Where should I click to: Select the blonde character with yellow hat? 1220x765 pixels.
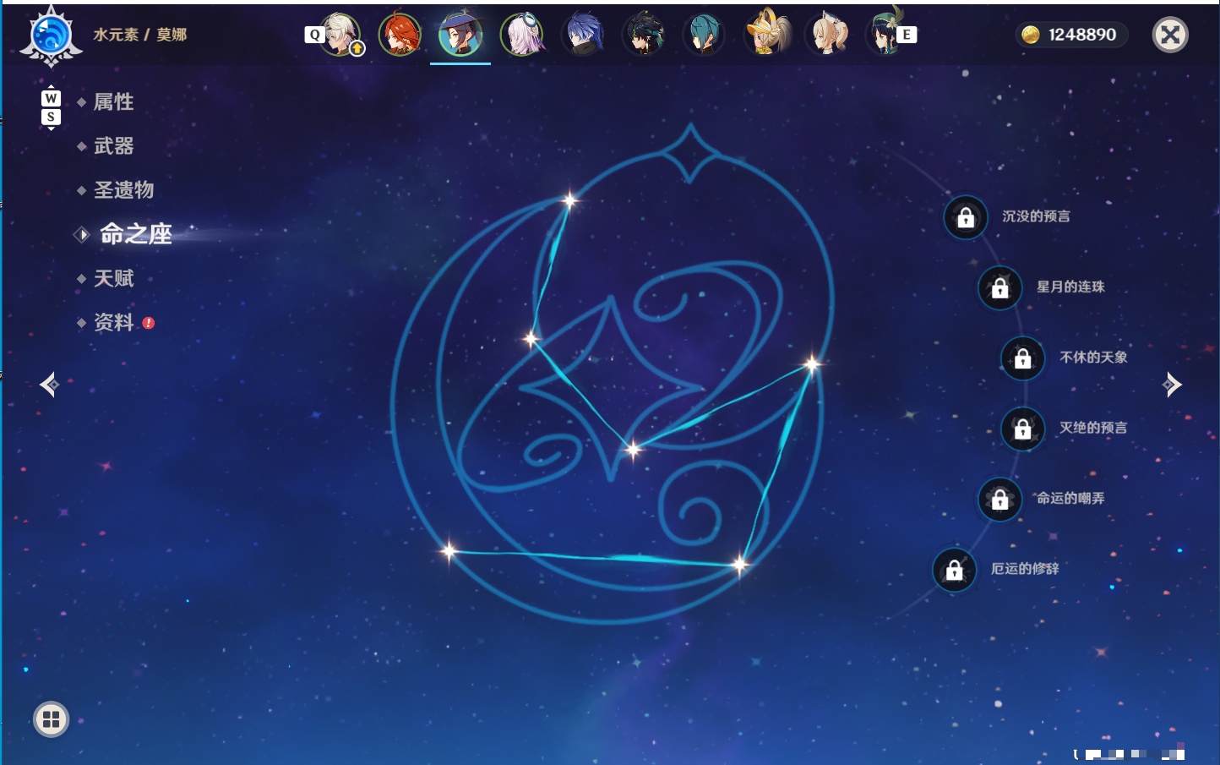766,33
